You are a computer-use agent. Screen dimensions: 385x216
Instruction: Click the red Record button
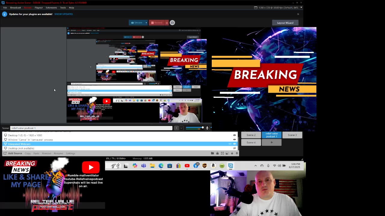pos(157,23)
